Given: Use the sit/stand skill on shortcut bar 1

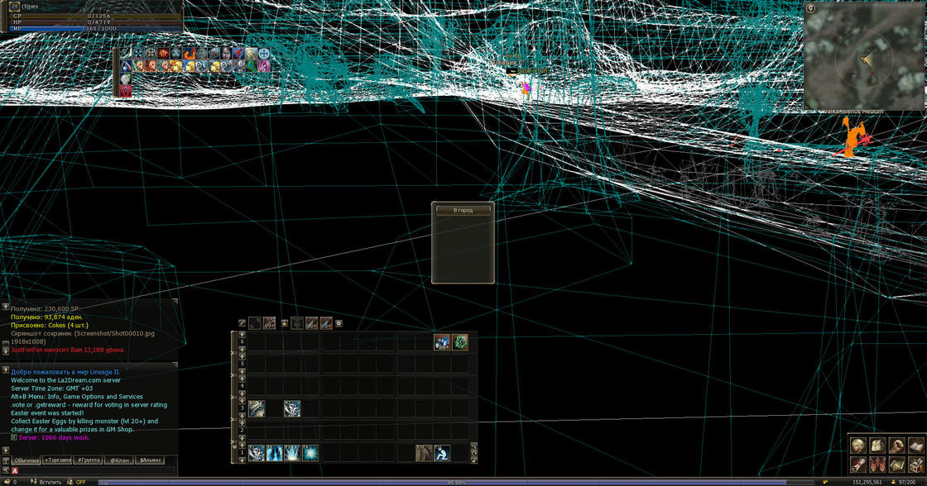Looking at the screenshot, I should (442, 453).
